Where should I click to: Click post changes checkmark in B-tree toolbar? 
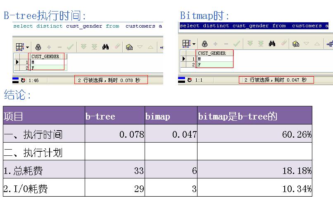click(70, 47)
